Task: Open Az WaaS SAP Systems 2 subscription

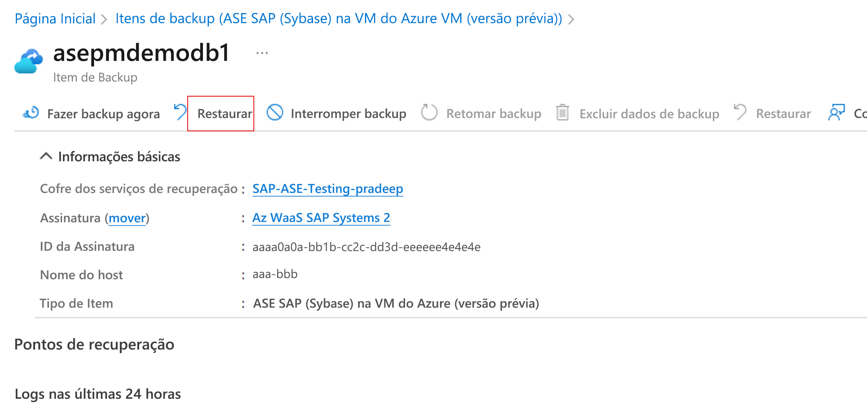Action: point(321,218)
